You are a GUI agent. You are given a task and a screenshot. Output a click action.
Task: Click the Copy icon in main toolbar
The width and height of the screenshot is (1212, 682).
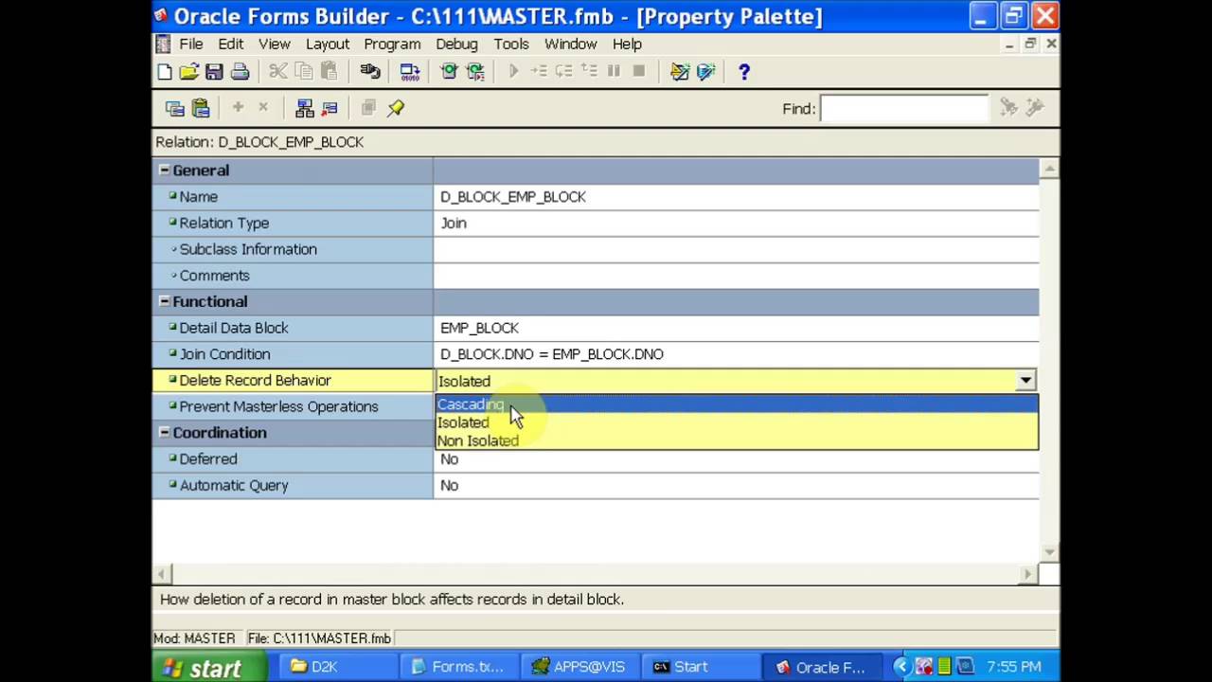coord(303,72)
